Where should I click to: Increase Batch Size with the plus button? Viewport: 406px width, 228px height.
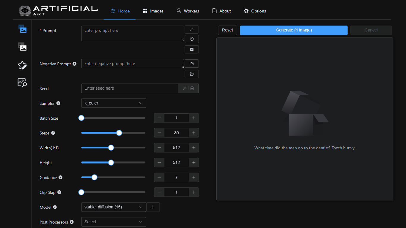coord(194,118)
